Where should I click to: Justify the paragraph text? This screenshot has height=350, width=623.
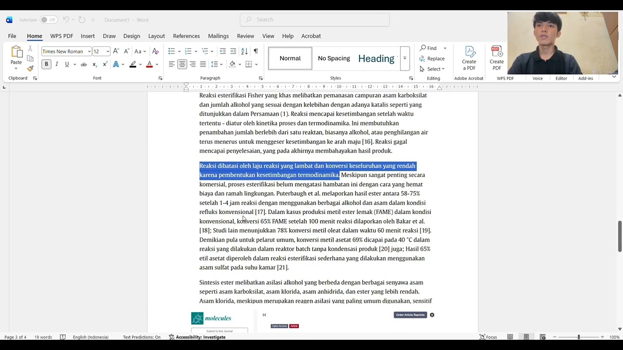click(x=203, y=64)
